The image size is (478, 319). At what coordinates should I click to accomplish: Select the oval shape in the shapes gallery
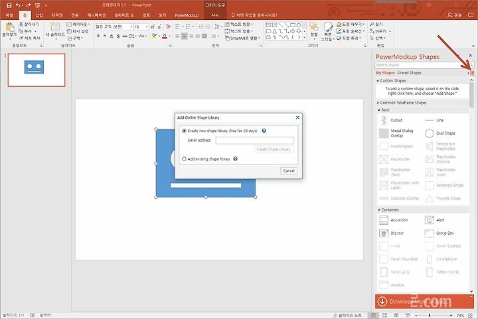(299, 25)
